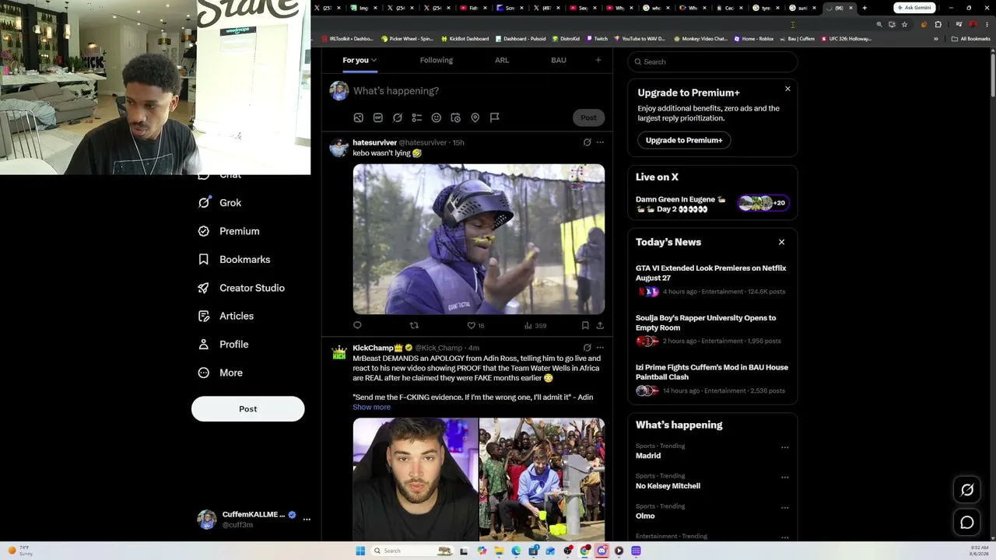Repost hatesurviver's post
The width and height of the screenshot is (996, 560).
414,325
